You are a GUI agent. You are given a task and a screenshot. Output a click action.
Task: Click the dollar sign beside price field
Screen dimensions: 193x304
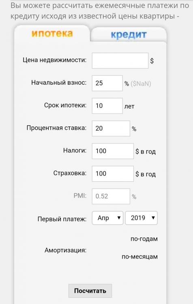(x=152, y=61)
